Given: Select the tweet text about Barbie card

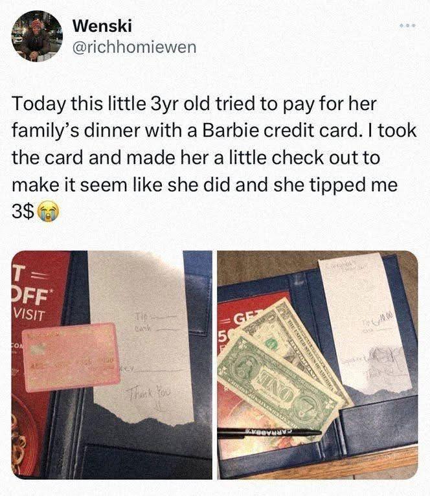Looking at the screenshot, I should coord(214,157).
